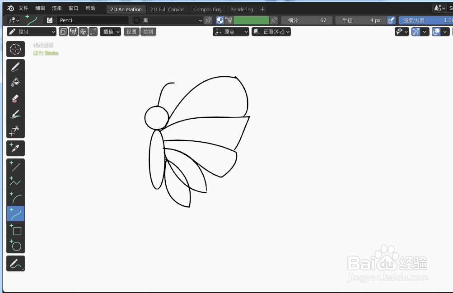Select the Annotate tool at toolbar bottom
453x293 pixels.
(x=16, y=263)
